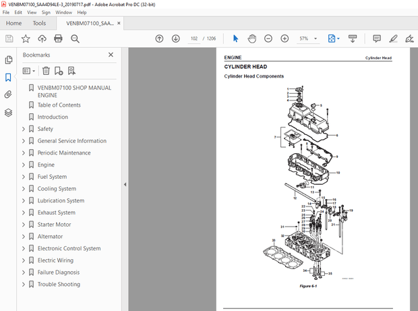Click the Save file icon
418x311 pixels.
pos(9,38)
